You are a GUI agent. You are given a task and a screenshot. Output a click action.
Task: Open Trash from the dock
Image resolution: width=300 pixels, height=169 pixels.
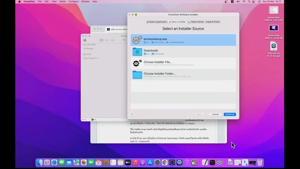[260, 162]
